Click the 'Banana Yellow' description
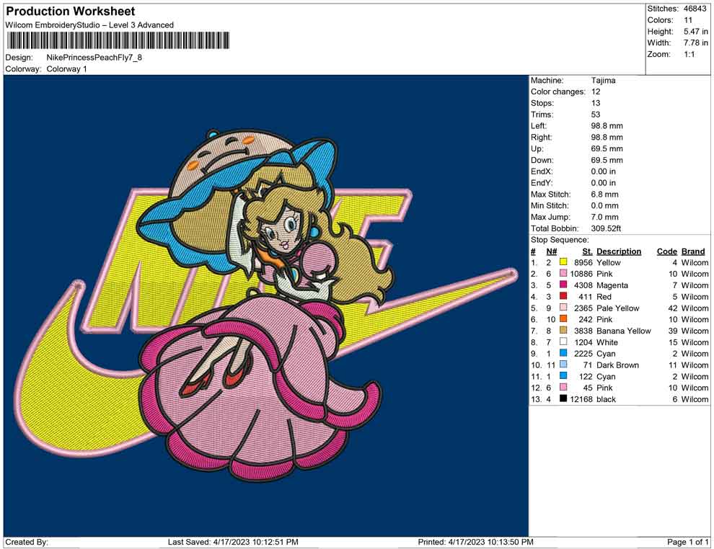The image size is (714, 549). 624,331
